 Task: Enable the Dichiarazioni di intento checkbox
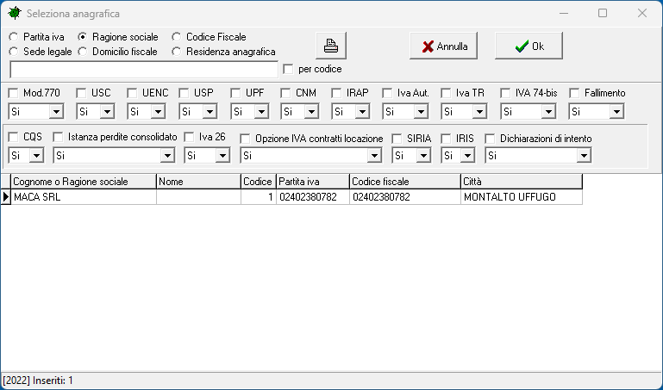pyautogui.click(x=490, y=138)
